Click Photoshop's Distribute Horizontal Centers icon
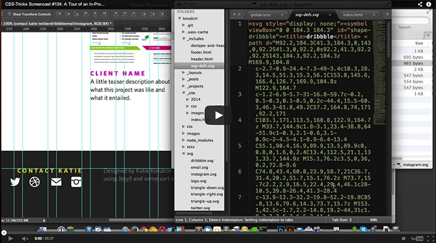This screenshot has height=243, width=436. (153, 14)
